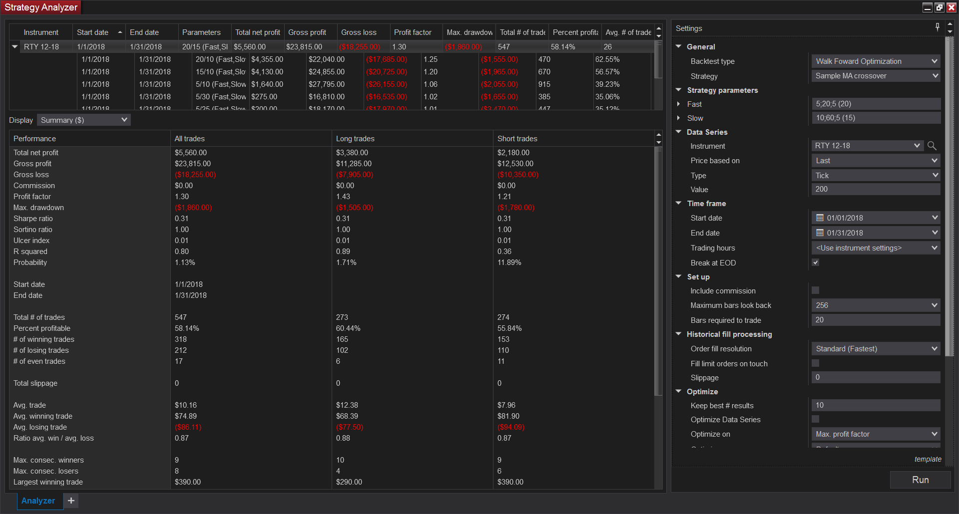
Task: Collapse the Data Series section
Action: [678, 132]
